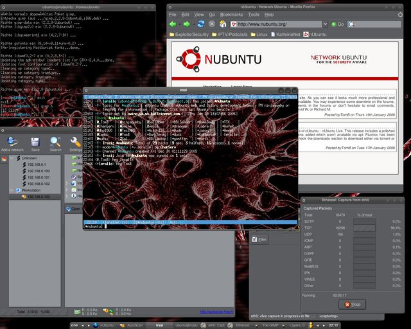Click the Go button next to URL bar
The height and width of the screenshot is (329, 411).
coord(338,24)
